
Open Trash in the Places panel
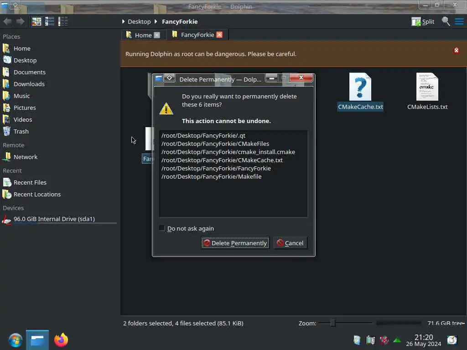21,132
